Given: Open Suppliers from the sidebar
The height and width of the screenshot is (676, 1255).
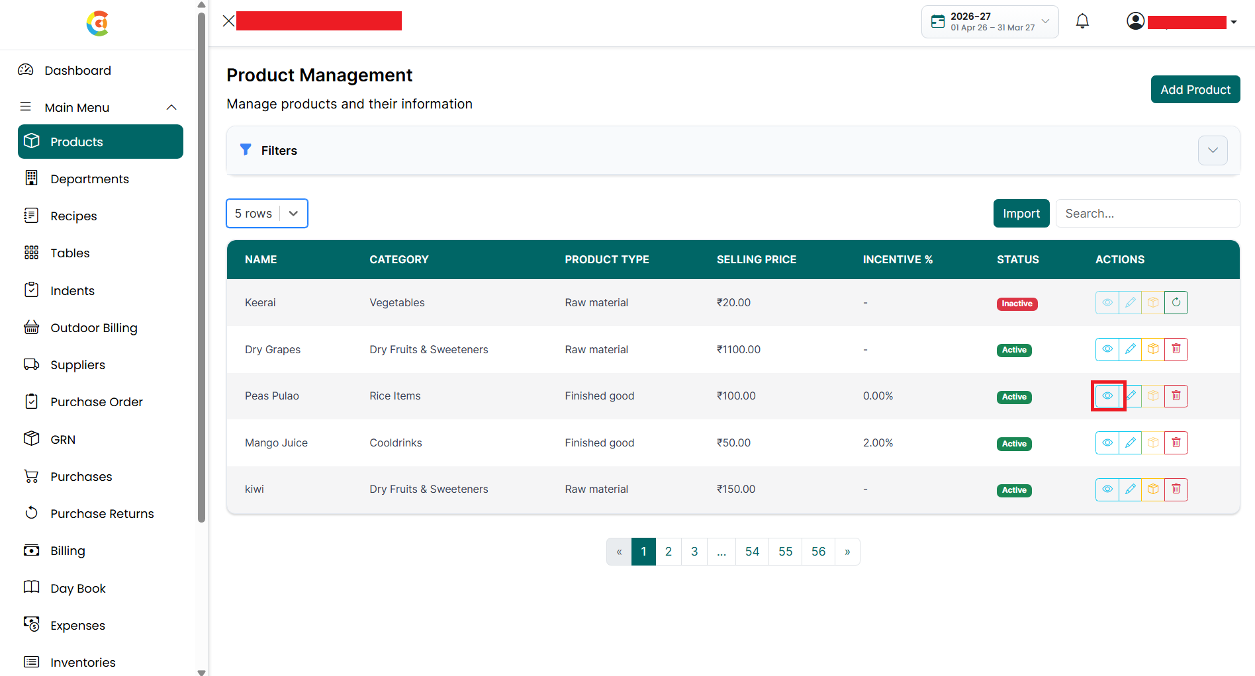Looking at the screenshot, I should tap(101, 365).
